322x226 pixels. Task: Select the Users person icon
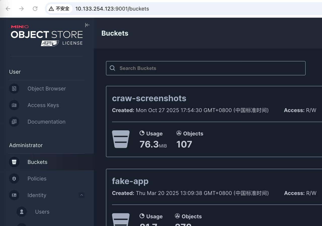tap(21, 212)
